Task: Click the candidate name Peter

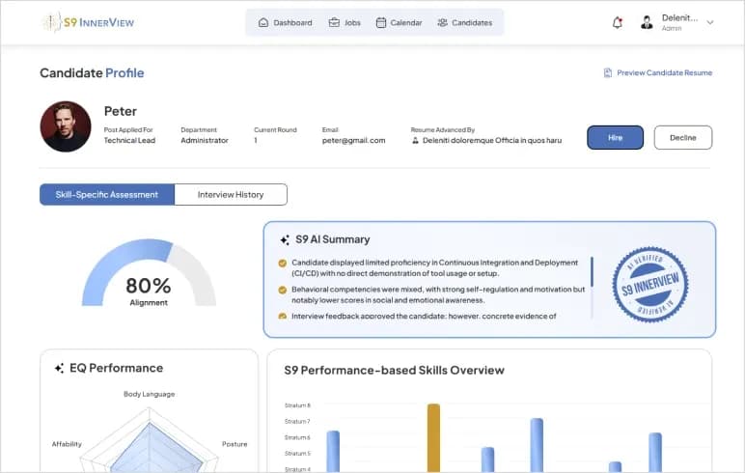Action: (x=121, y=111)
